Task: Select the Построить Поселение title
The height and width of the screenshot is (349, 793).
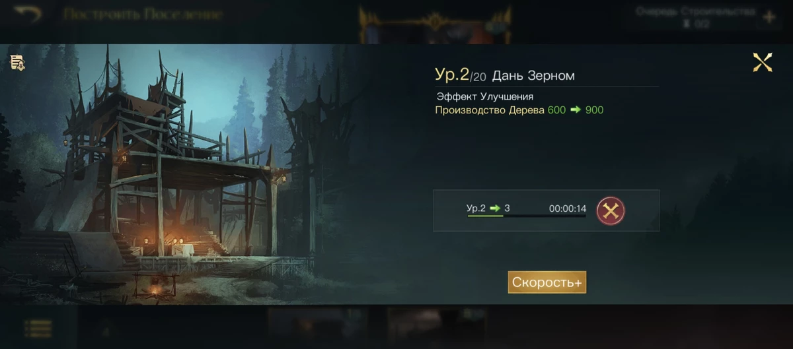Action: click(x=143, y=15)
